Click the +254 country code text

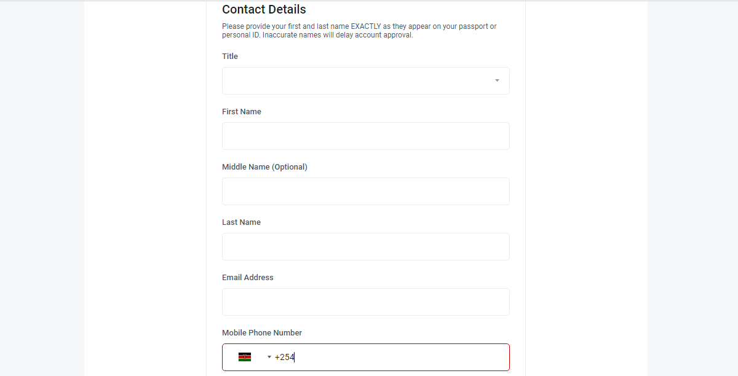point(285,357)
